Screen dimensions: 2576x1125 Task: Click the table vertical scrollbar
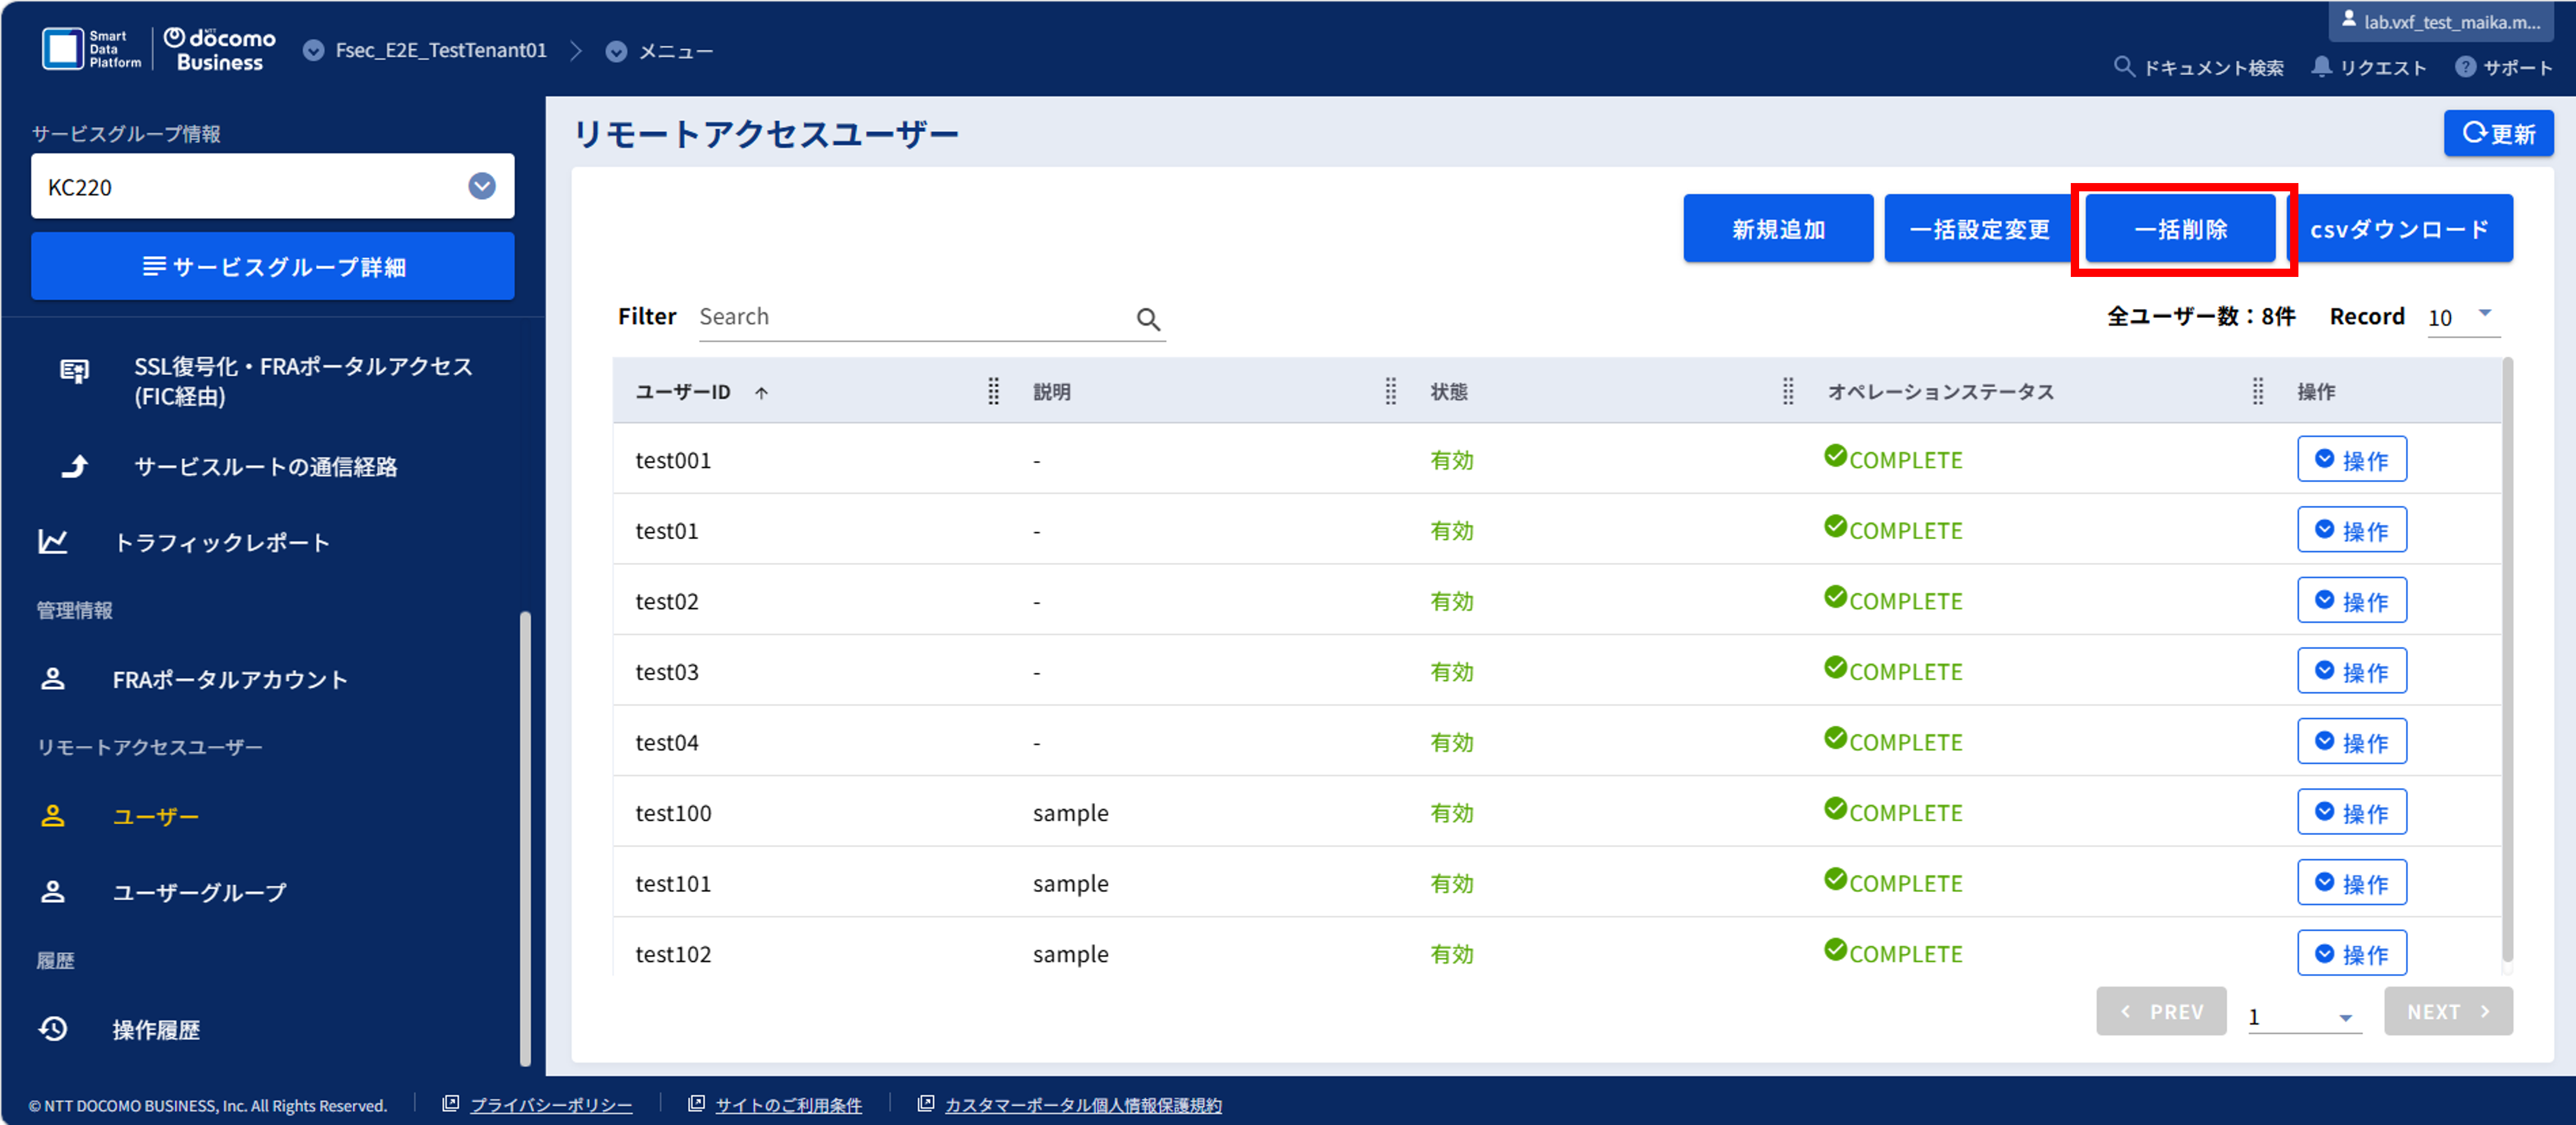(2507, 660)
